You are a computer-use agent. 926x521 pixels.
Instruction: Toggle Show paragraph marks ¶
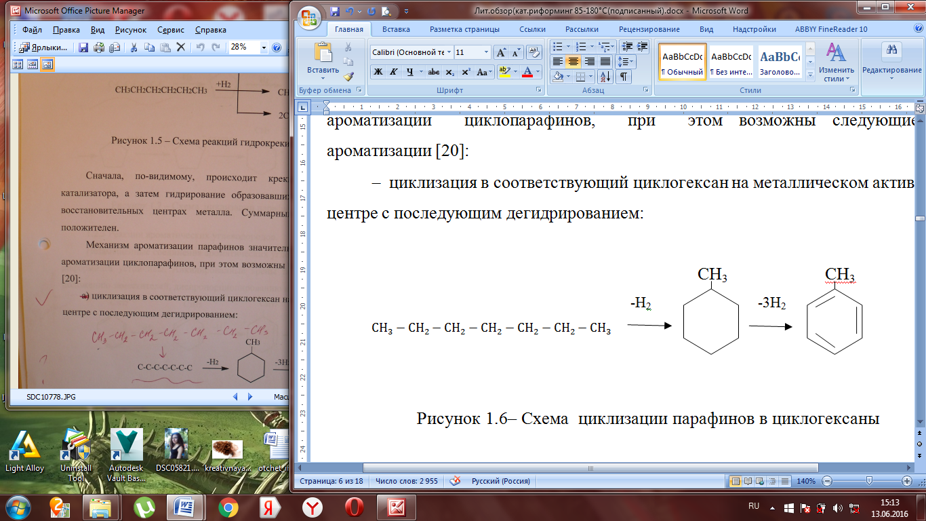[624, 77]
